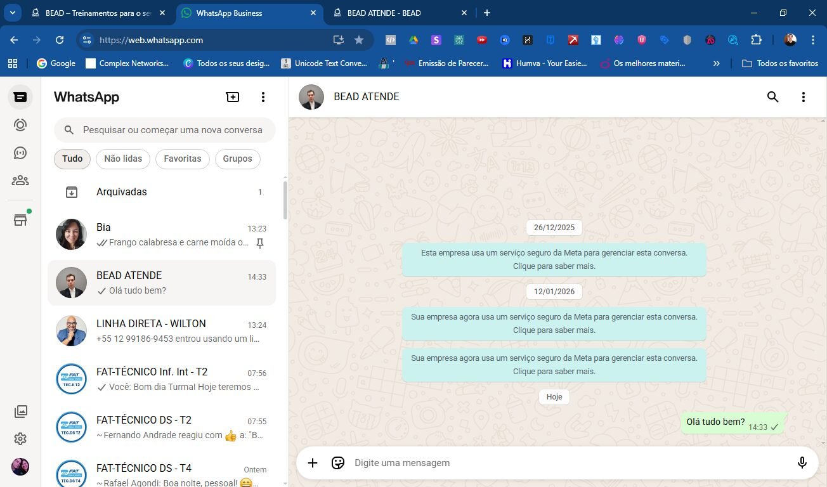Open the Arquivadas chats section
827x487 pixels.
point(121,192)
